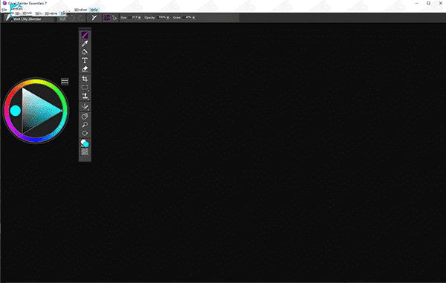Open the Wet Oily Blender brush selector

point(28,19)
